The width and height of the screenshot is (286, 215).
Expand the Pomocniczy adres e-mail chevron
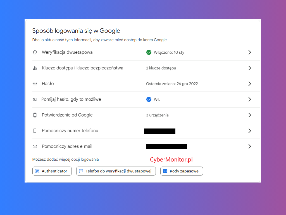[x=250, y=146]
